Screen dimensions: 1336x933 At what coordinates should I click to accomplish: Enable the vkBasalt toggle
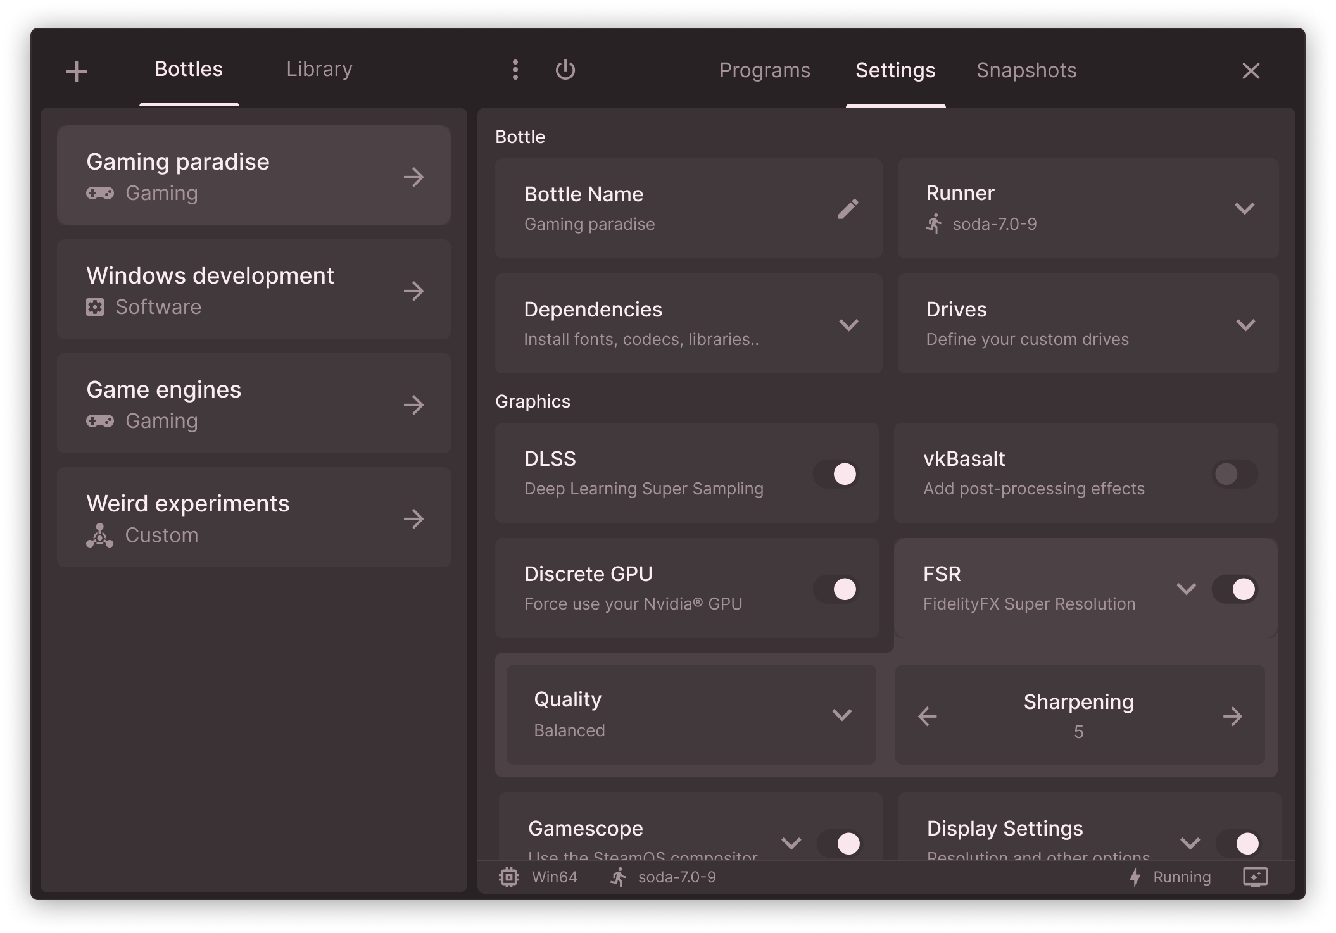click(1235, 474)
